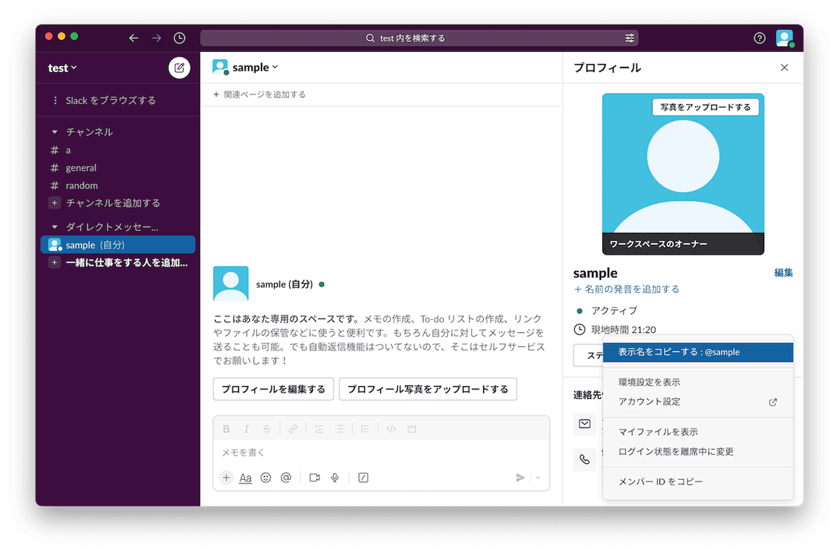This screenshot has height=553, width=839.
Task: Open the help question mark icon
Action: pos(760,38)
